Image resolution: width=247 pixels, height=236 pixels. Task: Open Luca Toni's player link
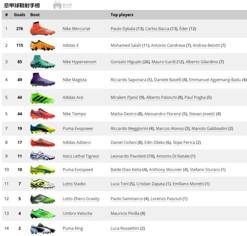point(120,184)
